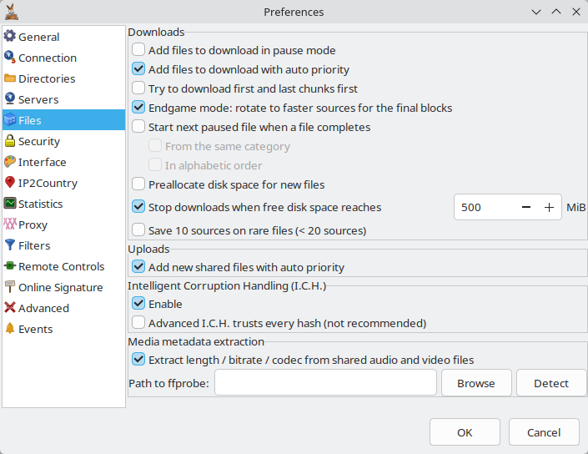This screenshot has width=588, height=454.
Task: Click the Connection globe icon
Action: (x=10, y=57)
